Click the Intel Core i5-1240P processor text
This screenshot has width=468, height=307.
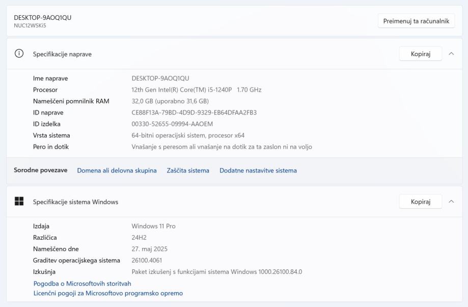(x=196, y=90)
